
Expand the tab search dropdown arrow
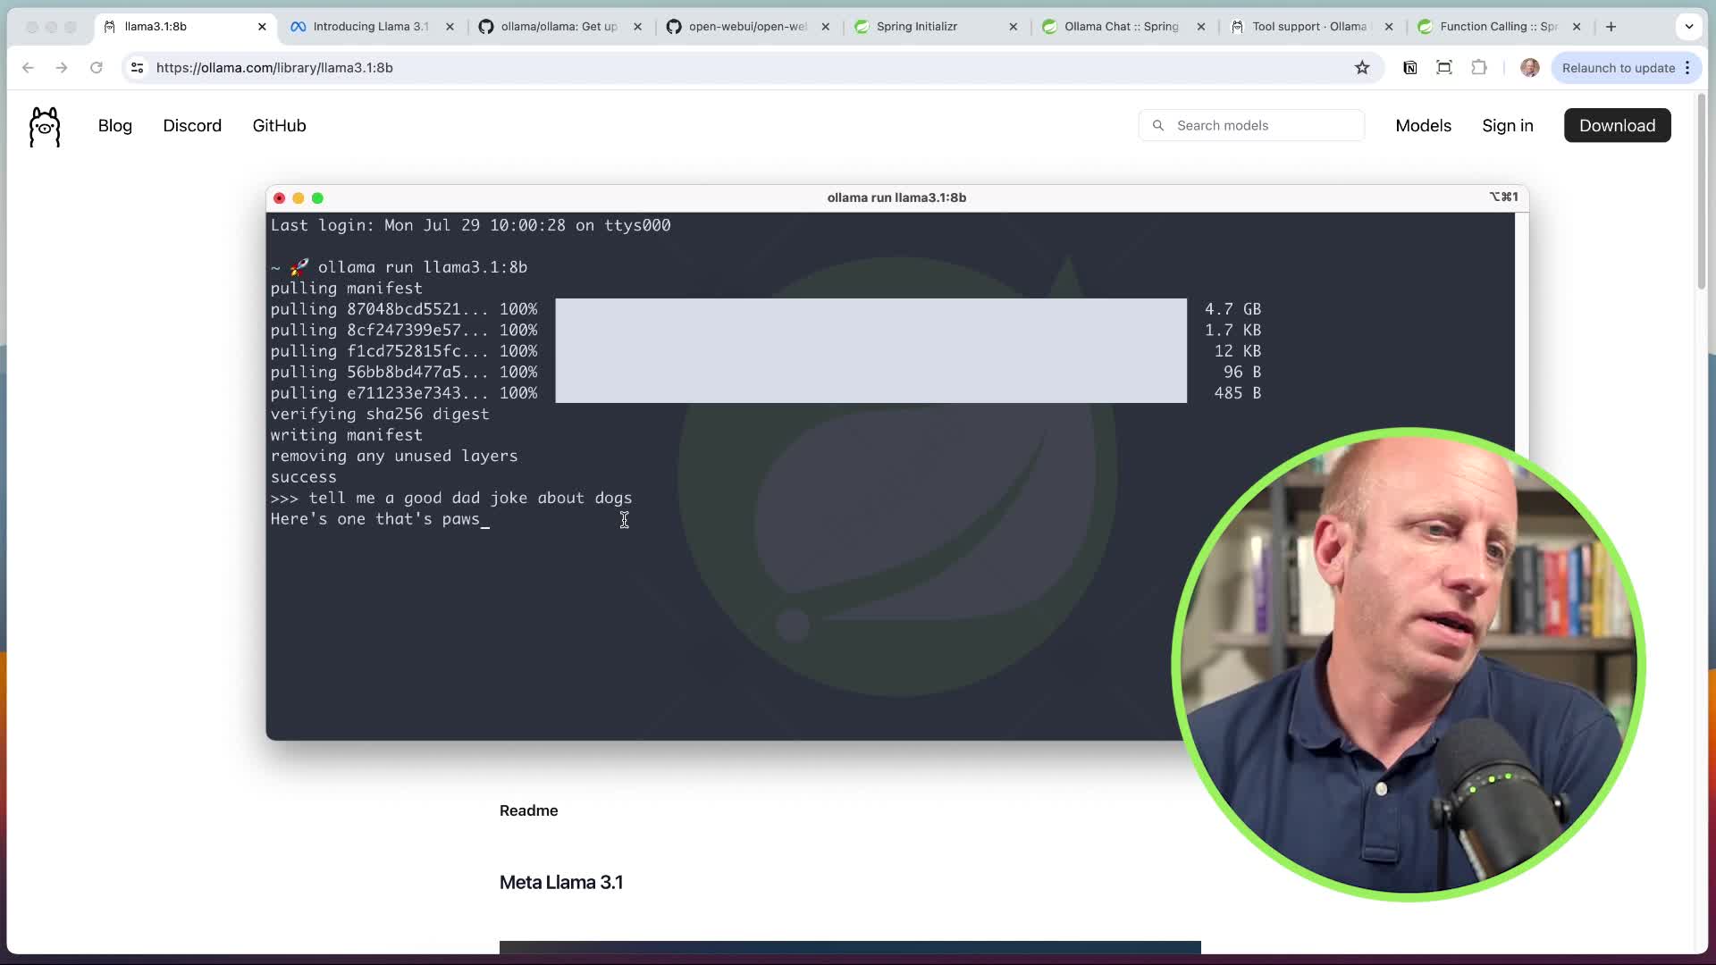(1689, 27)
